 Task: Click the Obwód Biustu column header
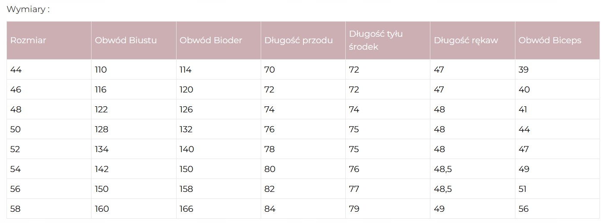pyautogui.click(x=126, y=40)
